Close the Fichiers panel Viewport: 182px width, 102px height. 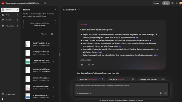[56, 10]
